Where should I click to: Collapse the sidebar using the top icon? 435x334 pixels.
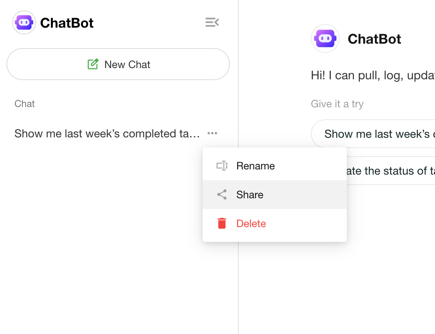coord(212,22)
